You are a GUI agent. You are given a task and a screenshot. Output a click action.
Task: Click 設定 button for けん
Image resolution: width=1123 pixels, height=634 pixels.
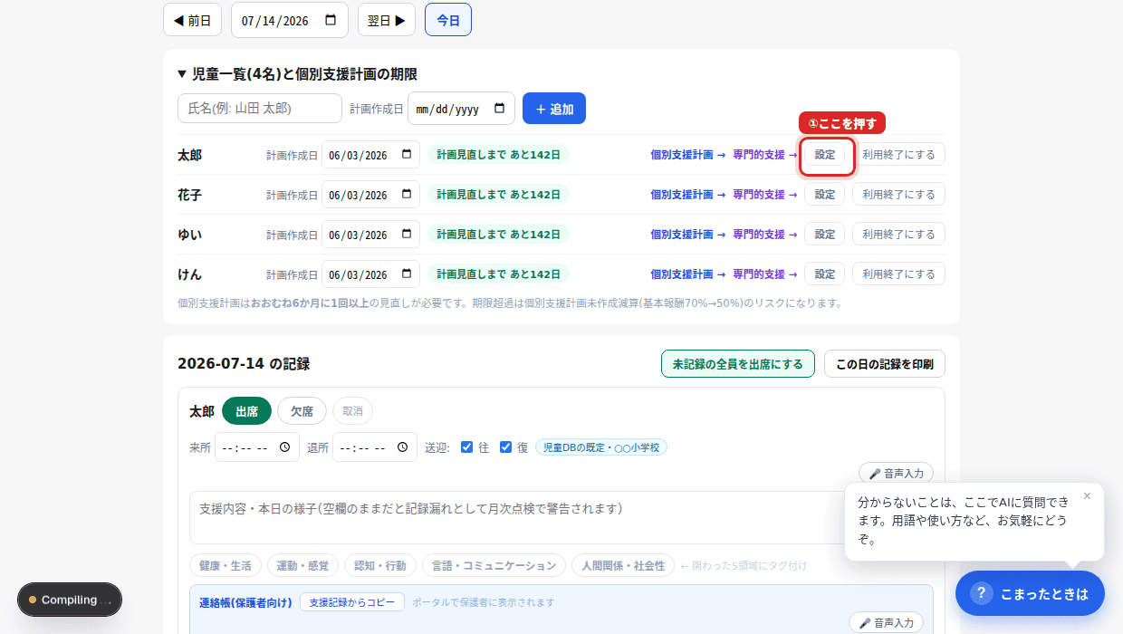tap(825, 274)
